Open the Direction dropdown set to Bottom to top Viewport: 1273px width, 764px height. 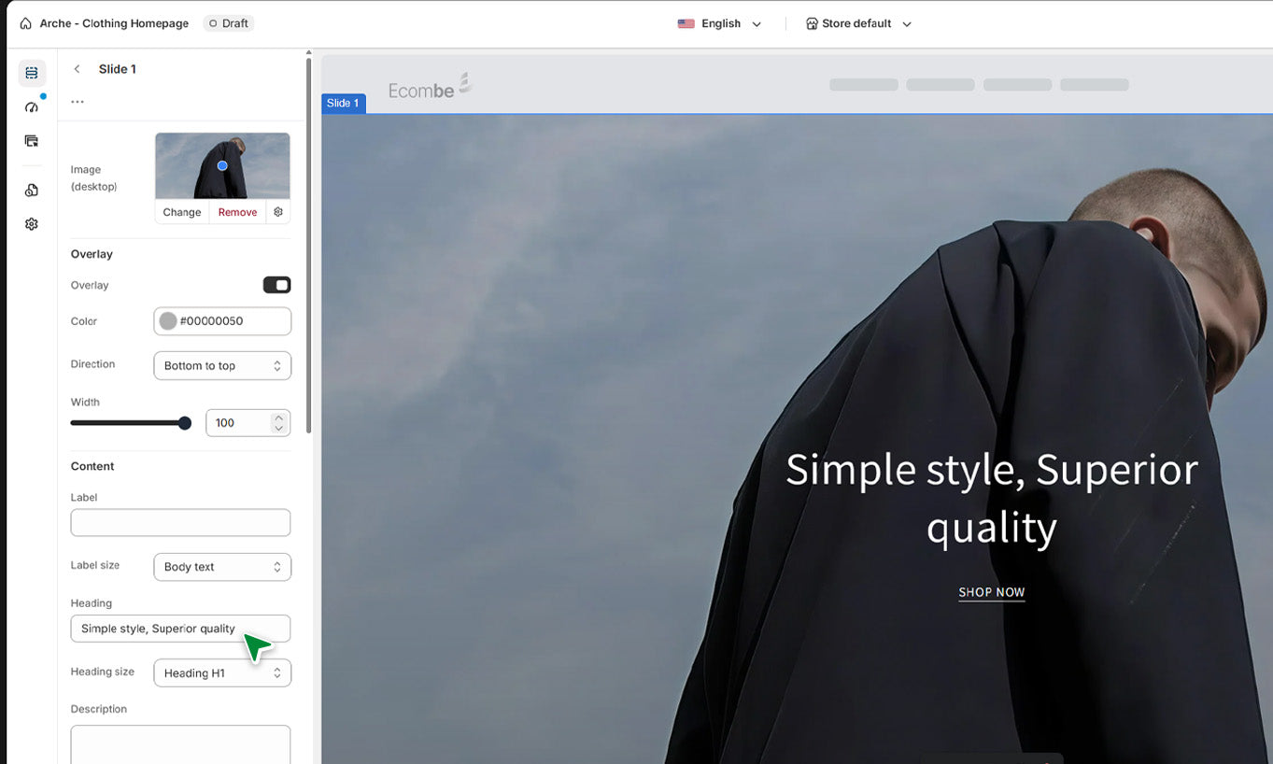(222, 365)
